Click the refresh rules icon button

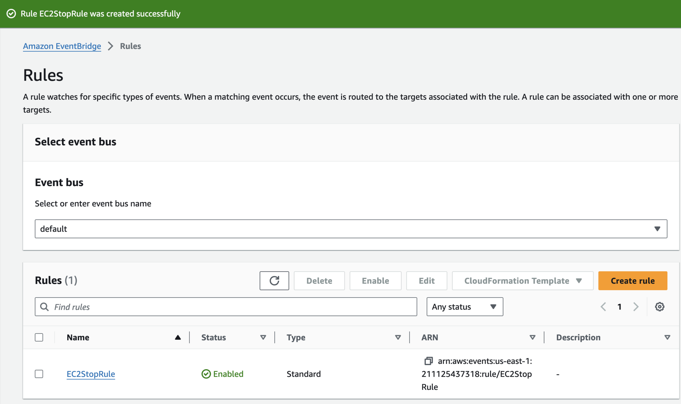click(274, 281)
